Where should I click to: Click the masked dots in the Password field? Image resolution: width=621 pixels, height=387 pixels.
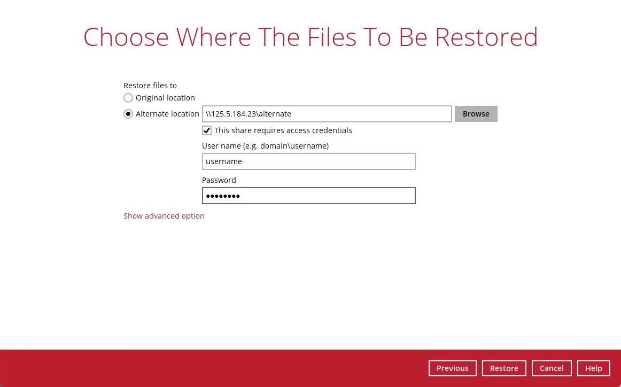pos(223,196)
